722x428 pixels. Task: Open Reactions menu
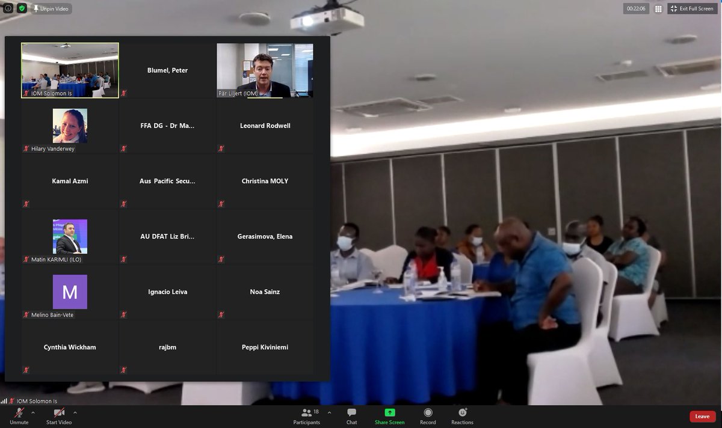click(462, 416)
